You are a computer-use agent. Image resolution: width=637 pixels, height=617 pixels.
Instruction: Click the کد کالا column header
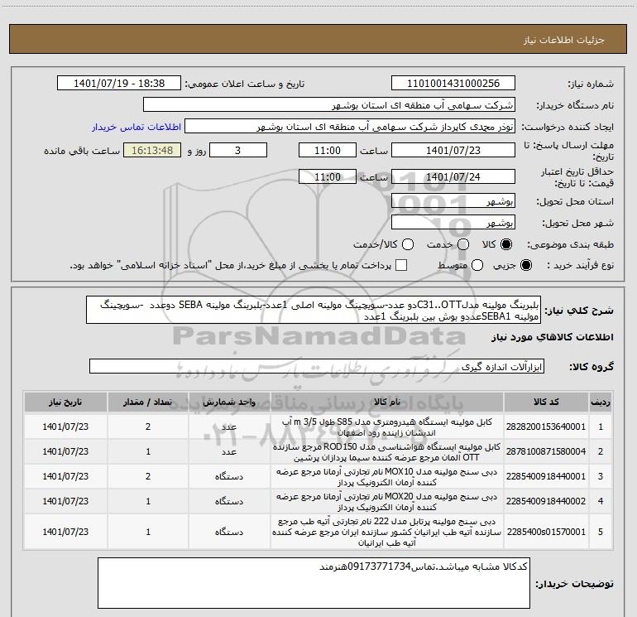pos(546,402)
